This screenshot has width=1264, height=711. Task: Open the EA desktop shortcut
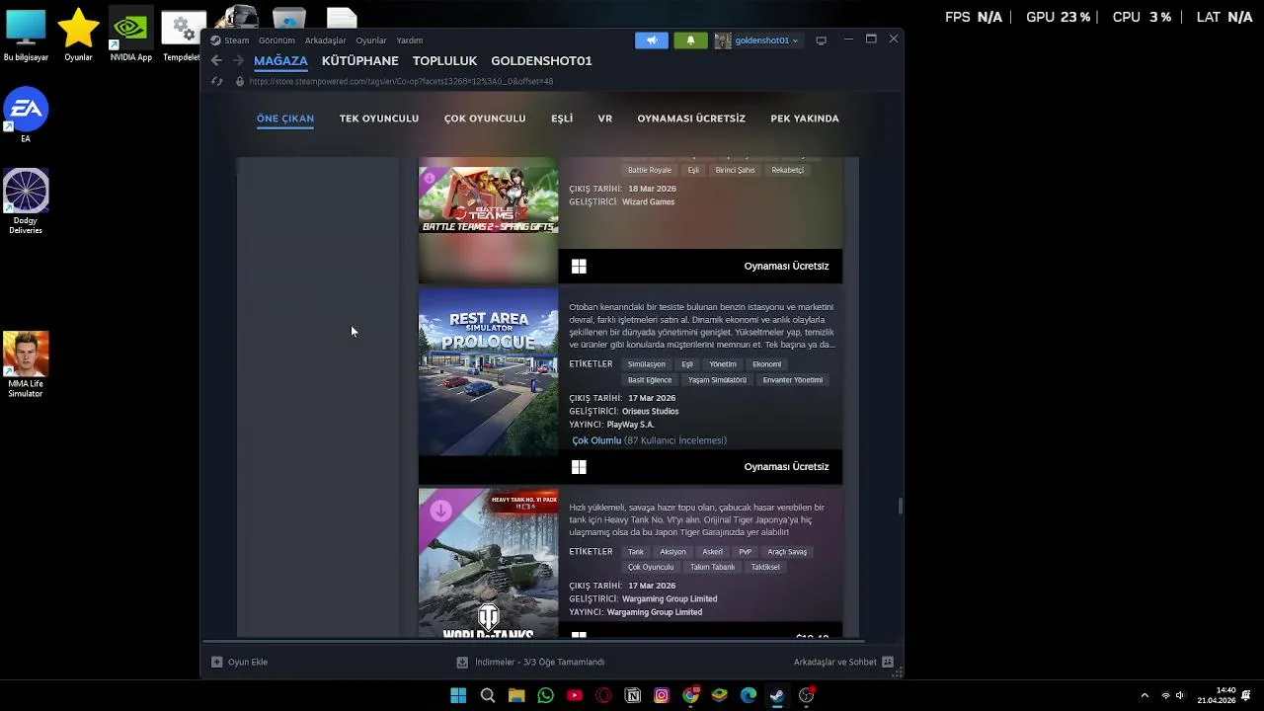pyautogui.click(x=26, y=116)
